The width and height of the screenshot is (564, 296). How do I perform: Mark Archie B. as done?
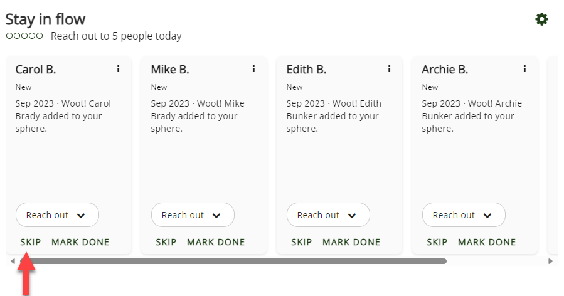click(487, 242)
